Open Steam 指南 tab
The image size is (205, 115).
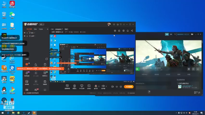pyautogui.click(x=179, y=74)
